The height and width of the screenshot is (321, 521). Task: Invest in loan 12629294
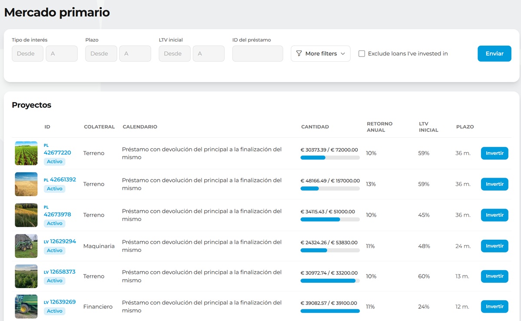click(x=495, y=246)
